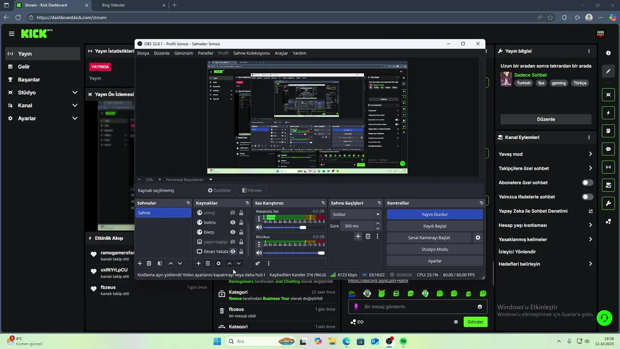Open the Düzenle menu in OBS

tap(162, 53)
